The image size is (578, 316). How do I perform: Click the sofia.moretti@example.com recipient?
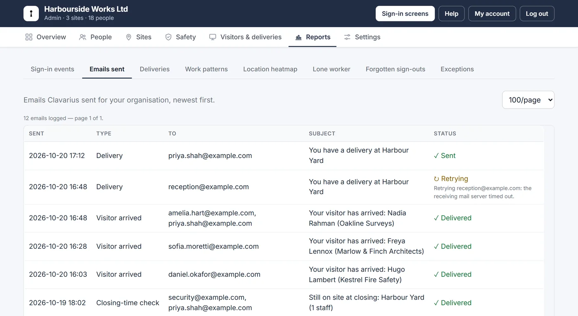(x=213, y=246)
